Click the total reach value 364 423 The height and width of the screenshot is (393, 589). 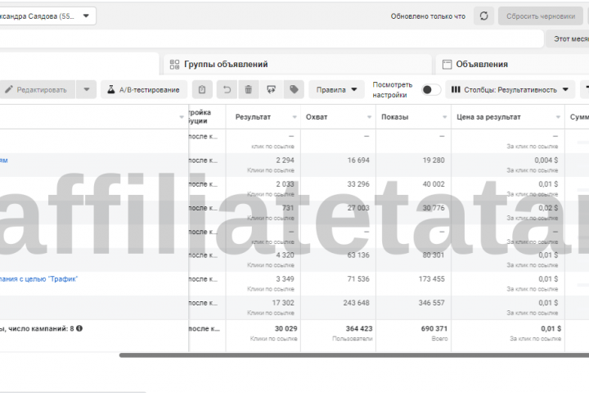click(x=359, y=328)
